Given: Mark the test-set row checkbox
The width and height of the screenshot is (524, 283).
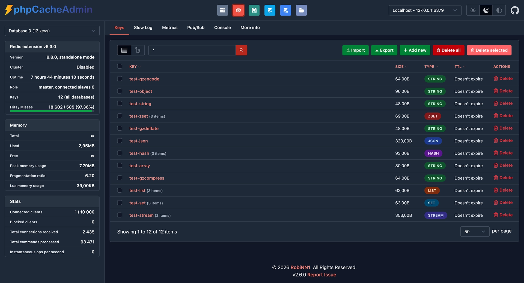Looking at the screenshot, I should pos(120,203).
